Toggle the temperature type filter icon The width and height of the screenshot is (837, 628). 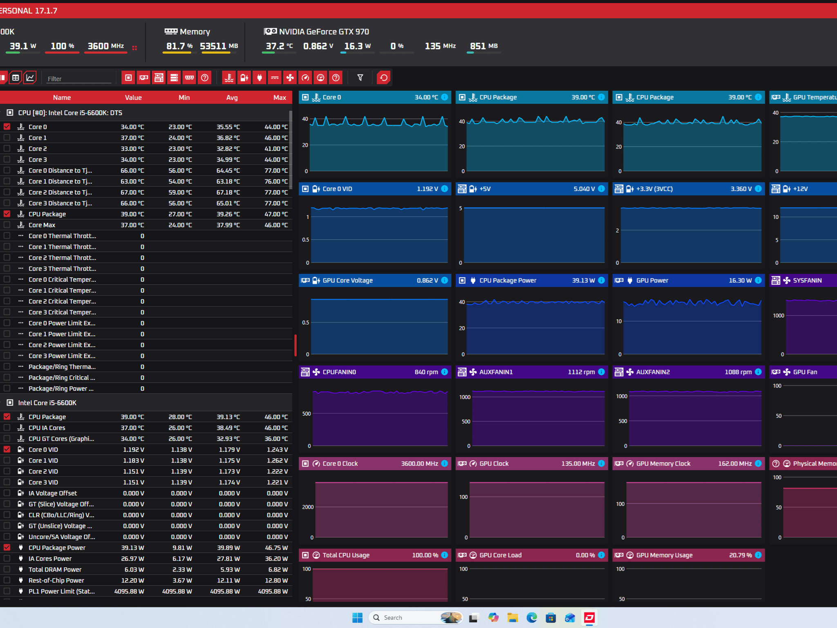229,78
